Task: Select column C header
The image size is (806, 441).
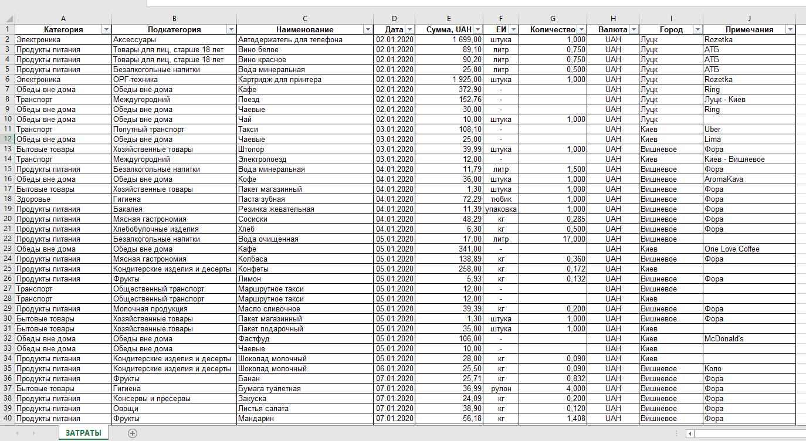Action: coord(305,19)
